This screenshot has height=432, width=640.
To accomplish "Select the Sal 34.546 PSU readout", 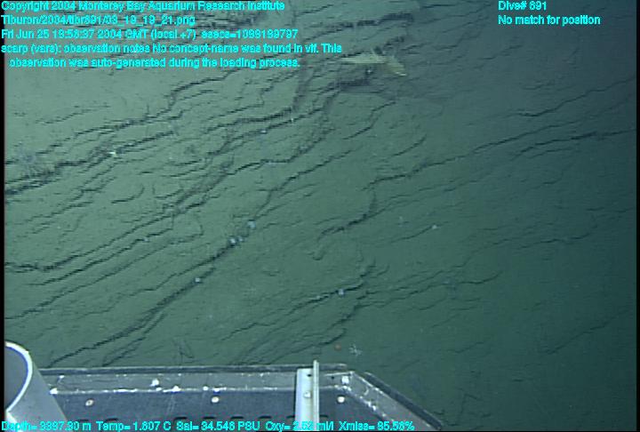I will pyautogui.click(x=219, y=426).
